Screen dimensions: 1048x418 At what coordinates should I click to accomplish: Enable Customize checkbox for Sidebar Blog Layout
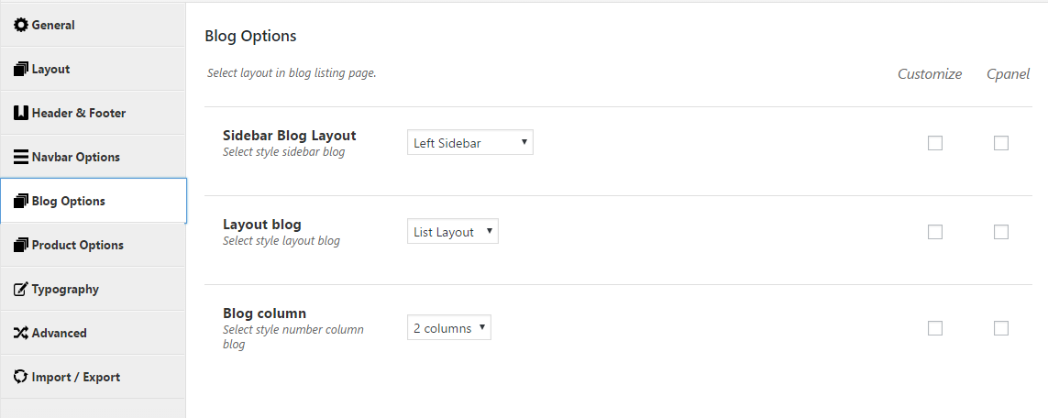[x=935, y=143]
